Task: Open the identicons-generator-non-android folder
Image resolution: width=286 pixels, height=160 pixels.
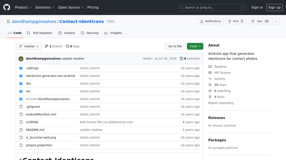Action: [50, 76]
